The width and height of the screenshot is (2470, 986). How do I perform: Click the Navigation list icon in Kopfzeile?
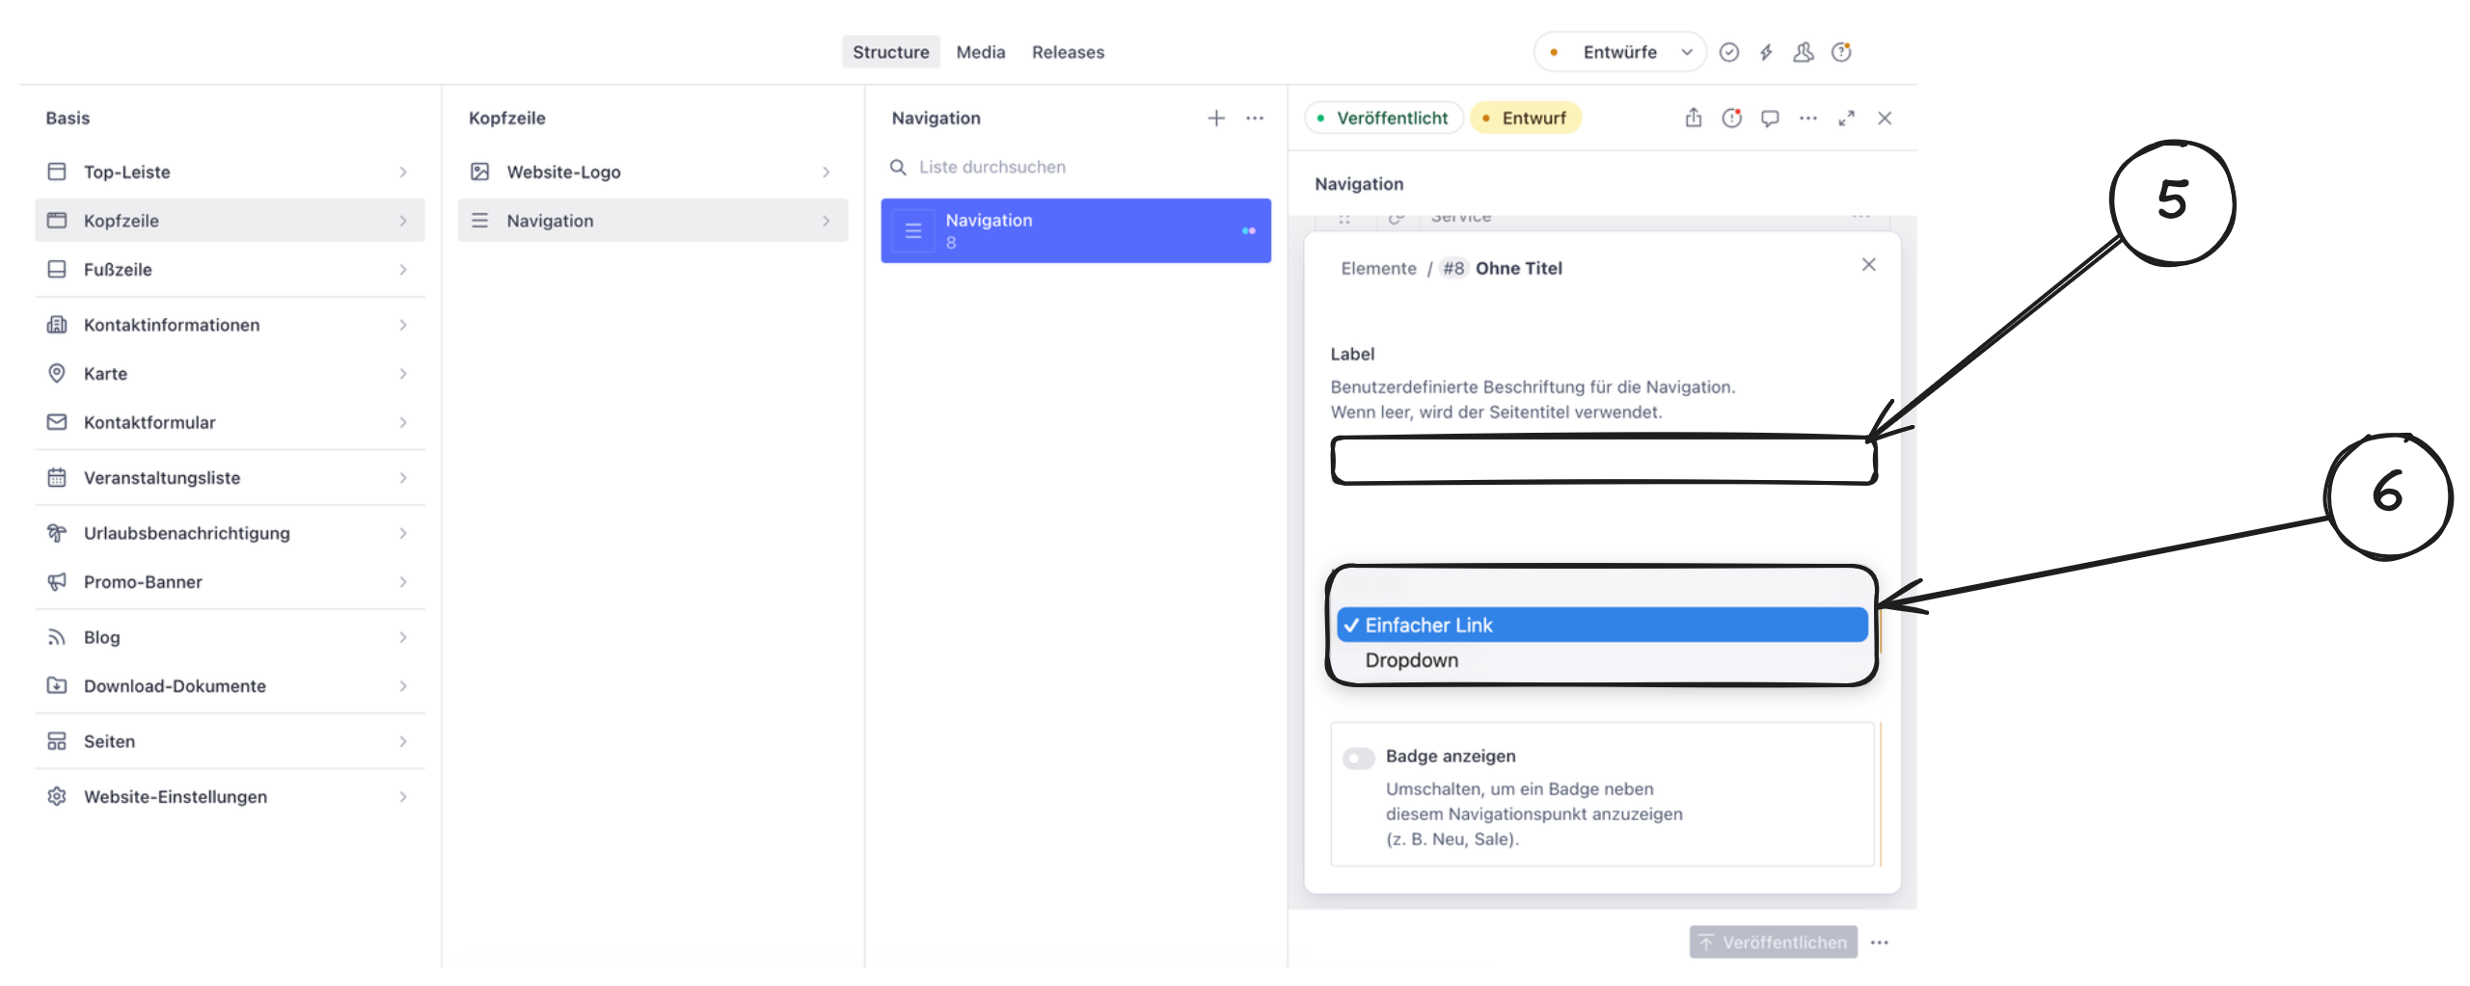pyautogui.click(x=479, y=221)
